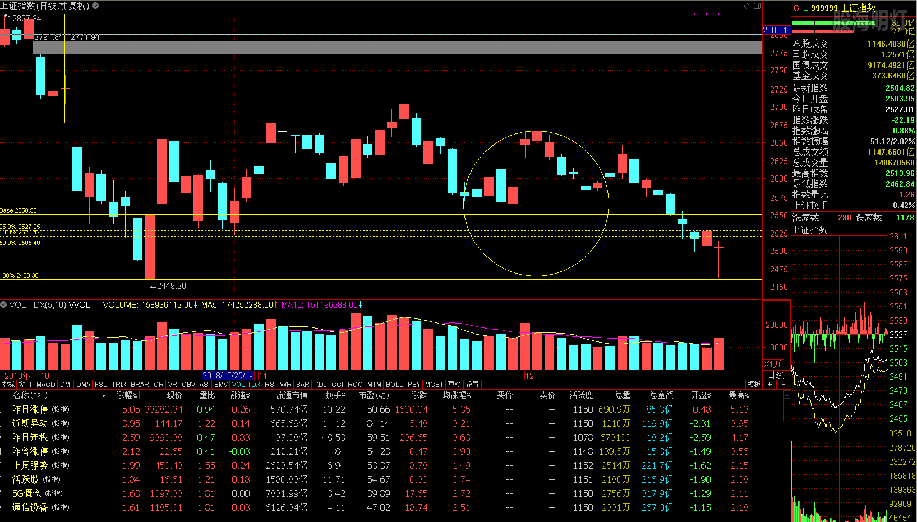Choose the PSY indicator tab

414,385
